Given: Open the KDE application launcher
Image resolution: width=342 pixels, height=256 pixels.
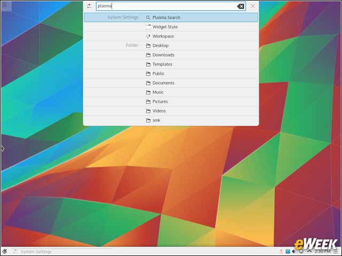Looking at the screenshot, I should [x=5, y=251].
